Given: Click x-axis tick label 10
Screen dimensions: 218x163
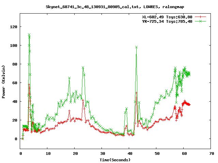Looking at the screenshot, I should (48, 153).
